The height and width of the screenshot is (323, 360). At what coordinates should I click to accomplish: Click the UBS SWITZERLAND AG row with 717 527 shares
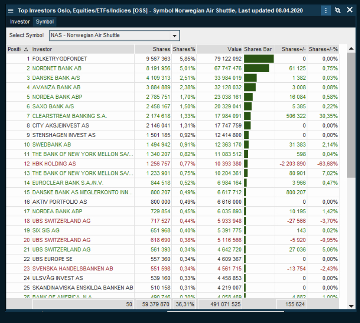[x=173, y=221]
